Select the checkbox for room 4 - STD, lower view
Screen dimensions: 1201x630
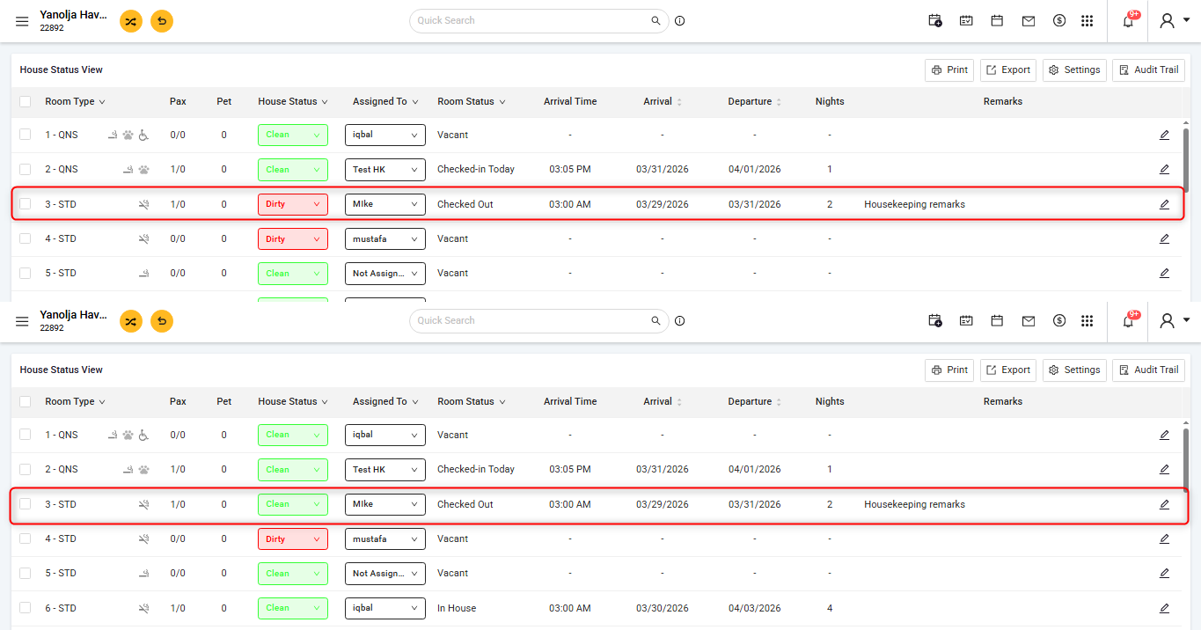point(26,538)
